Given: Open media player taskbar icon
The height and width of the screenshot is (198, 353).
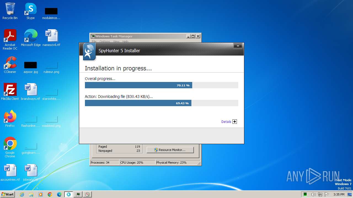Looking at the screenshot, I should tap(41, 194).
